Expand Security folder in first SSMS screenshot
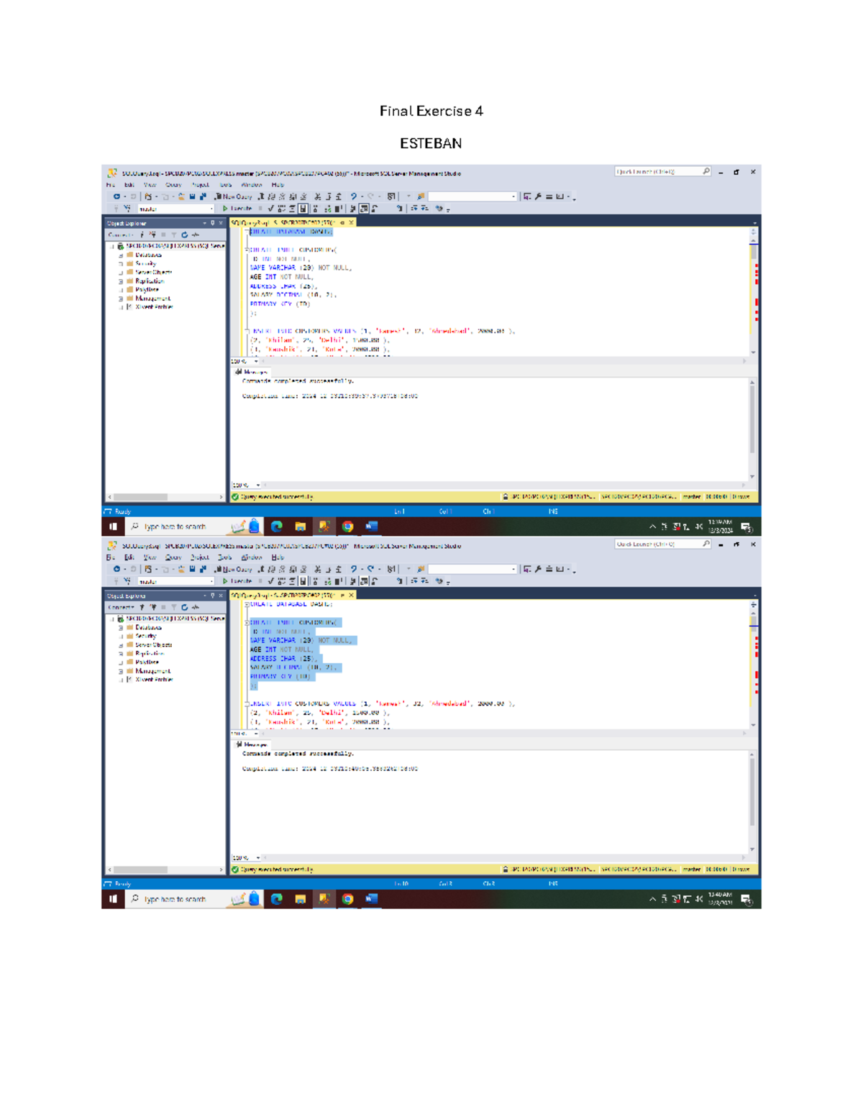This screenshot has height=1117, width=863. [x=121, y=264]
